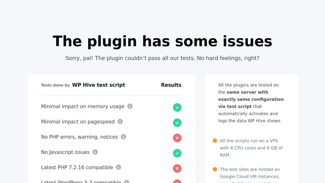Click info icon beside Javascript issues
325x183 pixels.
click(95, 152)
